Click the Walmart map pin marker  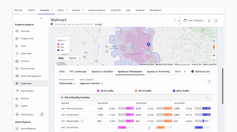149,44
